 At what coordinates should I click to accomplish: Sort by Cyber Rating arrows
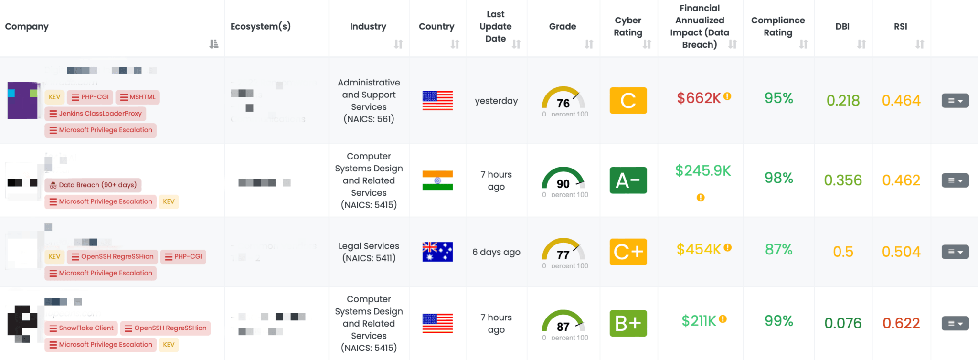(x=647, y=44)
